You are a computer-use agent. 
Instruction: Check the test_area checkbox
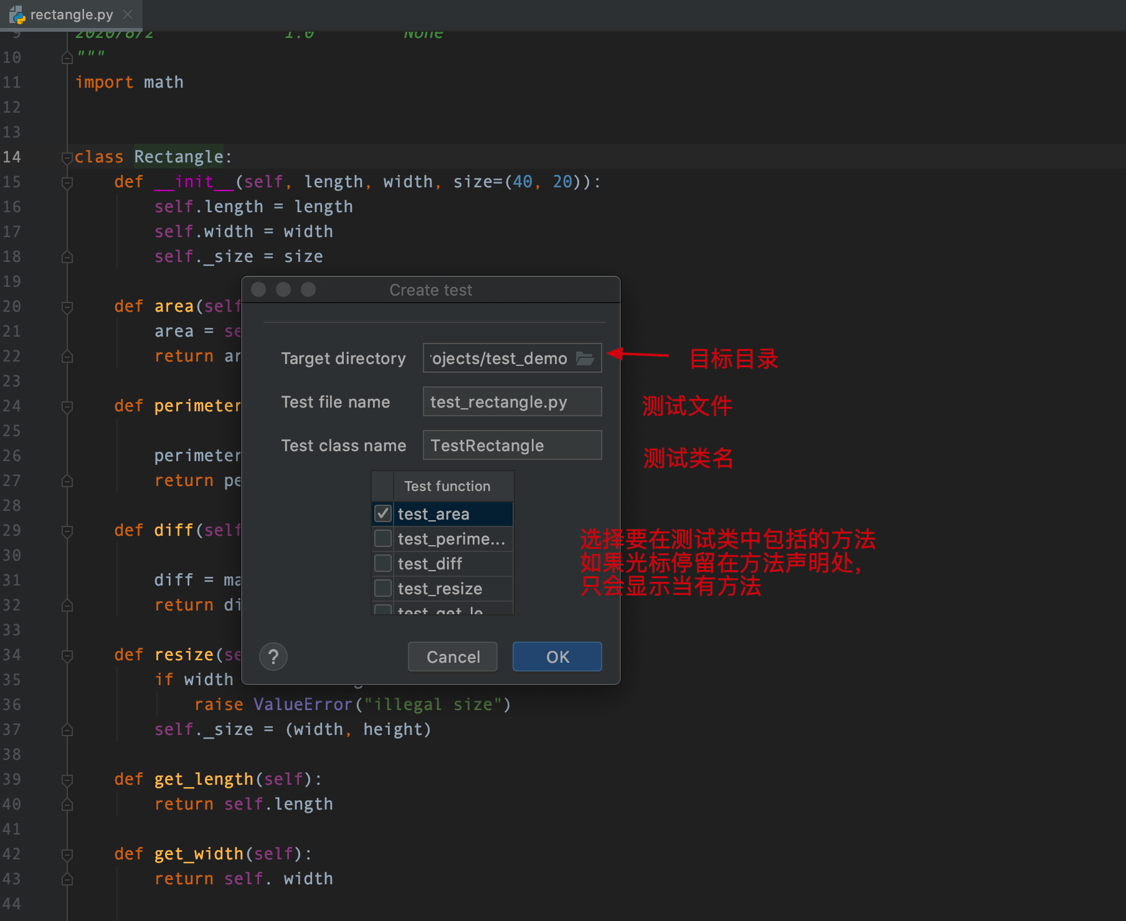383,513
